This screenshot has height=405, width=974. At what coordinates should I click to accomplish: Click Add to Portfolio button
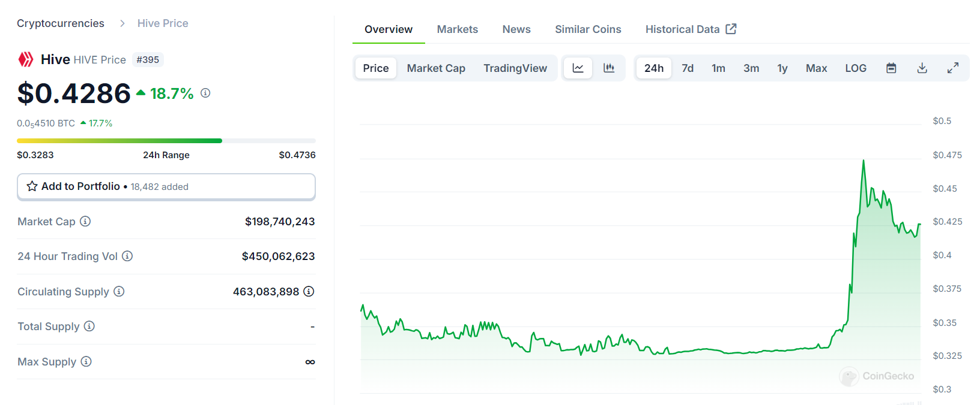click(x=166, y=186)
